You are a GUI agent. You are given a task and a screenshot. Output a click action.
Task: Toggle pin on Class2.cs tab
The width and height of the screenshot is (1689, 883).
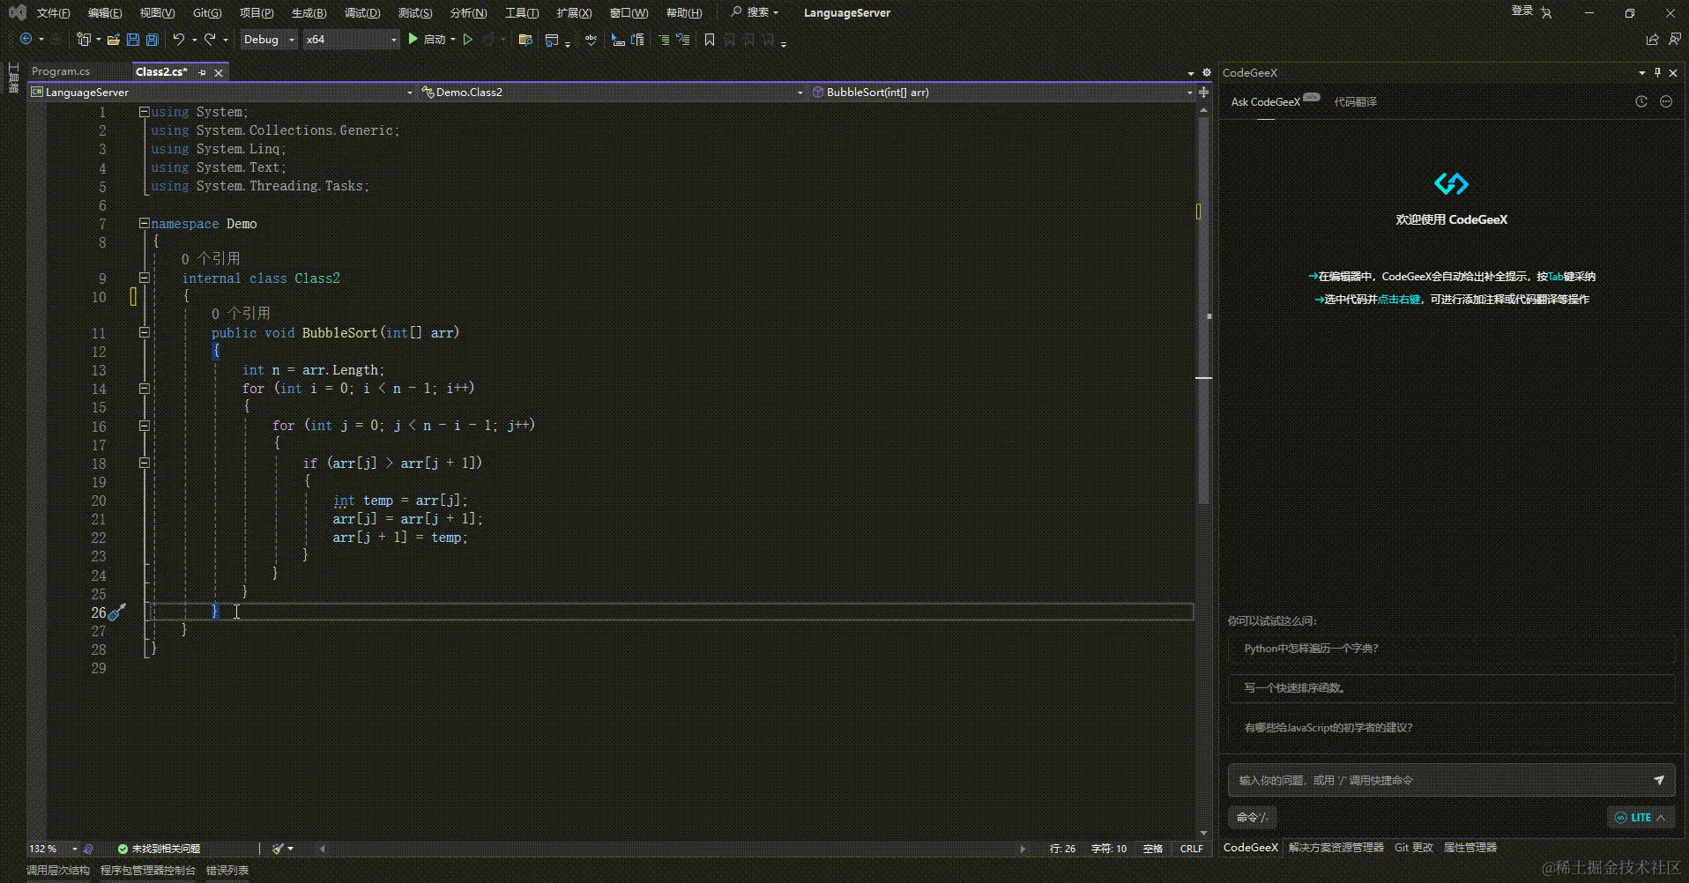point(202,72)
